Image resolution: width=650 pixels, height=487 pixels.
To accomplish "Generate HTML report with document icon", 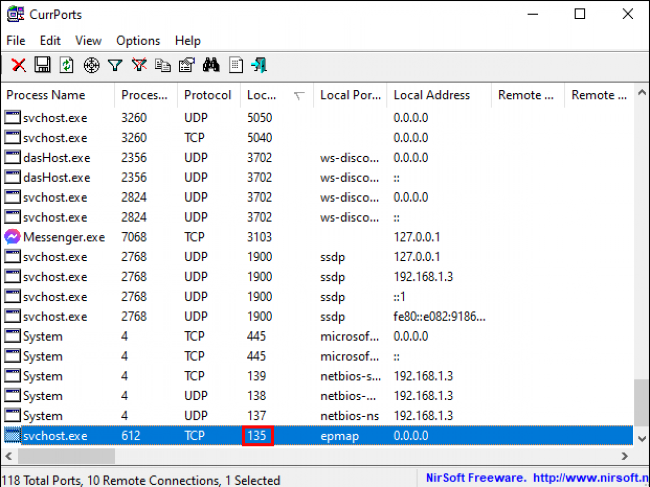I will click(x=235, y=65).
